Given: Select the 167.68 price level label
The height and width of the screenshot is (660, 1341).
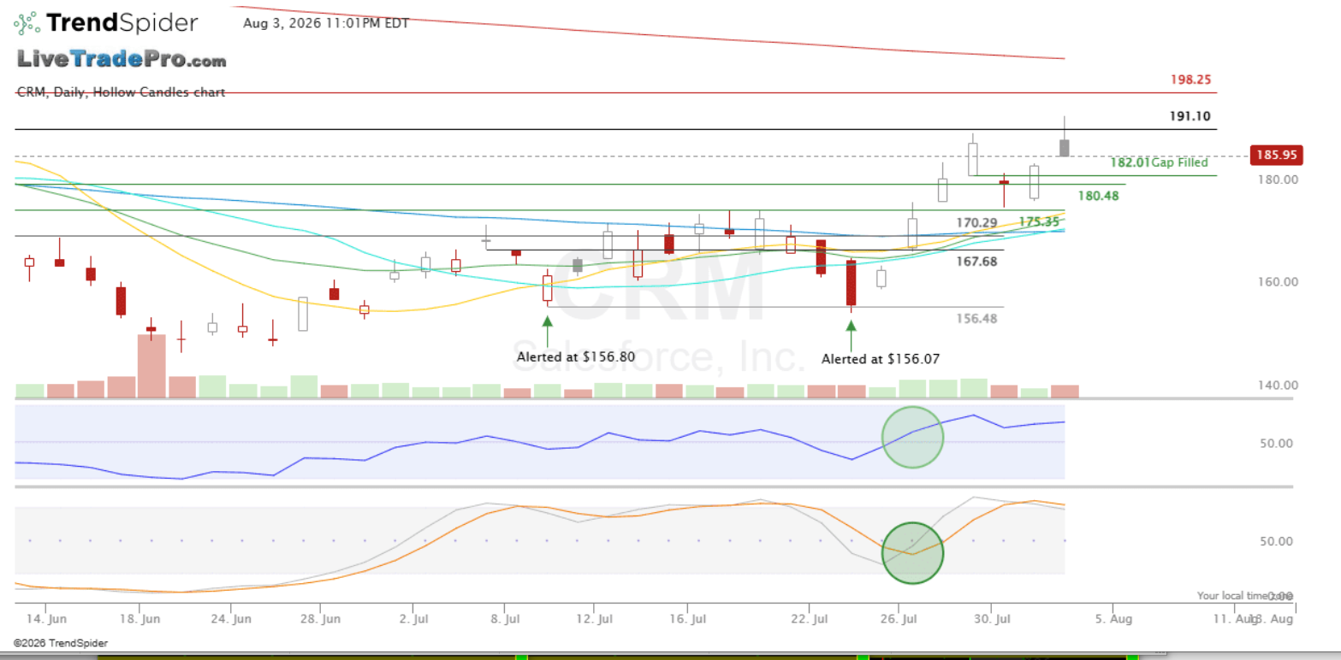Looking at the screenshot, I should (x=976, y=262).
